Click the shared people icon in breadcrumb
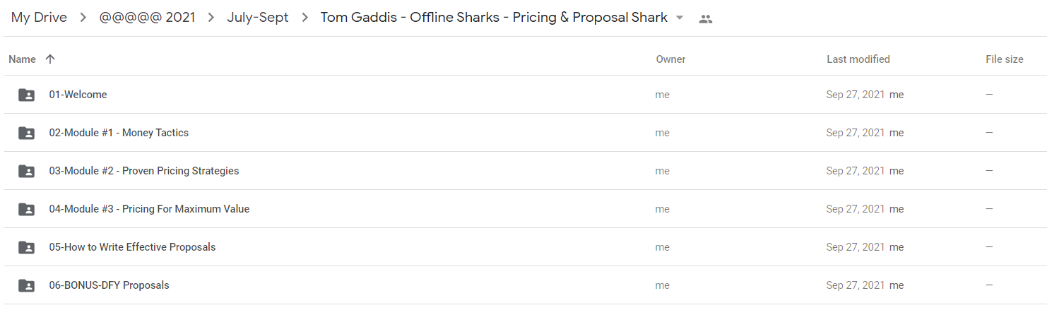 coord(705,19)
